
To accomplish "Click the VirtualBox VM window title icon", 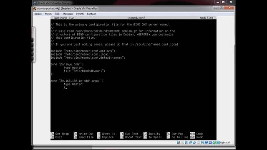I will (35, 8).
